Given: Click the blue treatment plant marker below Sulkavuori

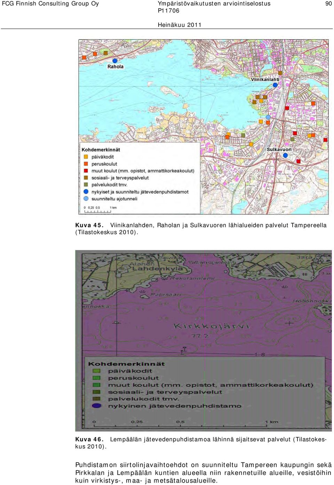Looking at the screenshot, I should [285, 155].
